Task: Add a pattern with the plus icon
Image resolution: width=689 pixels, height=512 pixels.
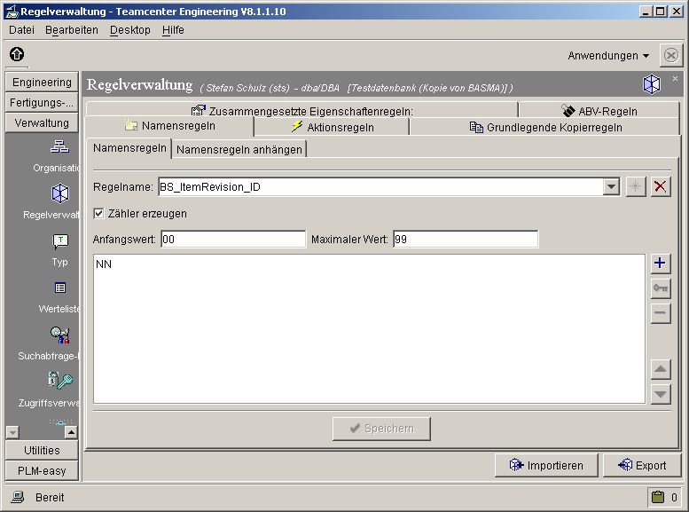Action: [x=660, y=263]
